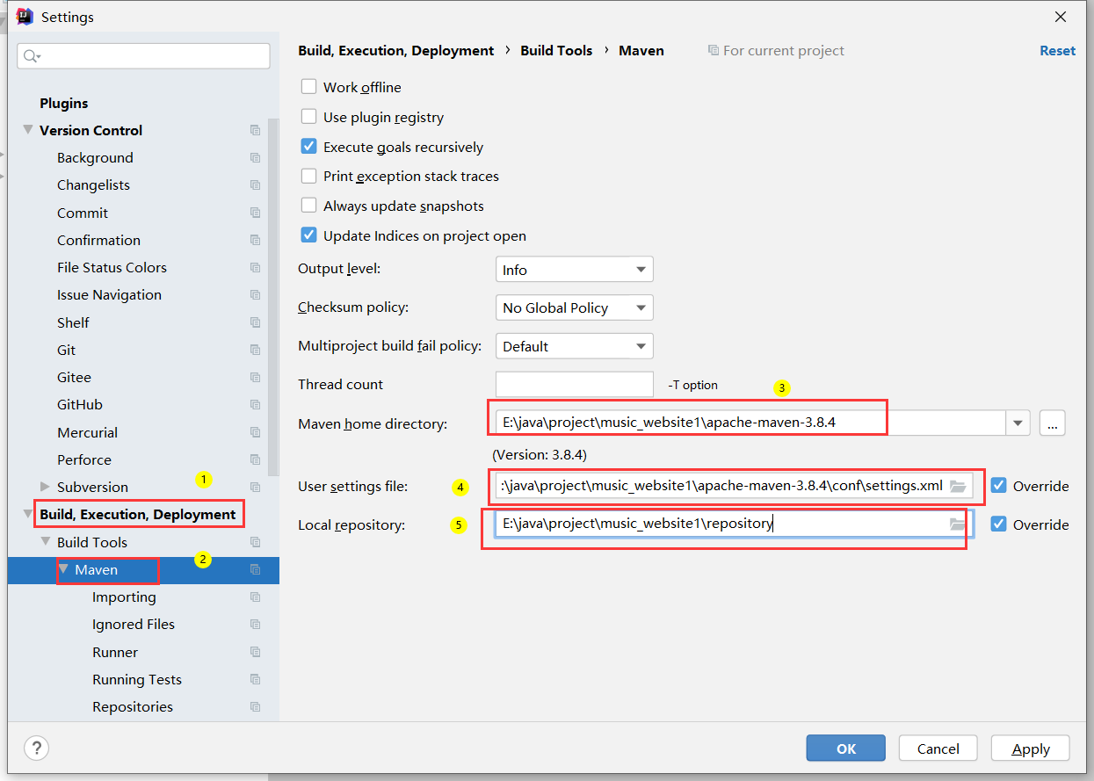Open the Maven home directory dropdown arrow
Image resolution: width=1094 pixels, height=781 pixels.
tap(1018, 423)
